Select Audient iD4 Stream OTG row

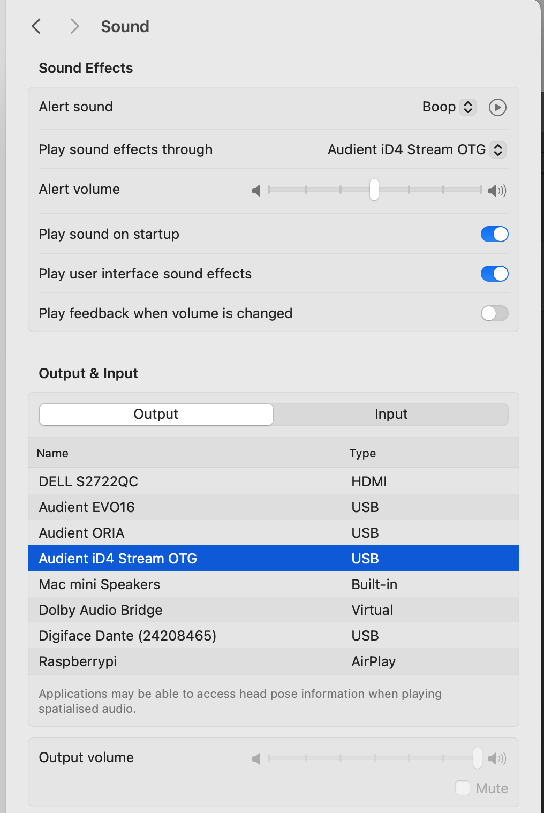coord(274,558)
